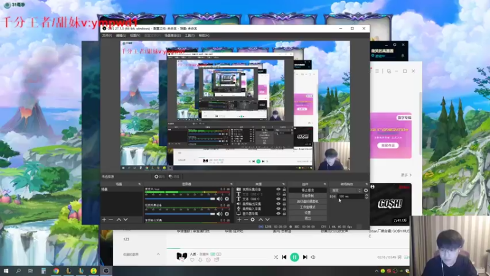This screenshot has width=490, height=276.
Task: Open the 工具(T) menu in OBS
Action: coord(190,36)
